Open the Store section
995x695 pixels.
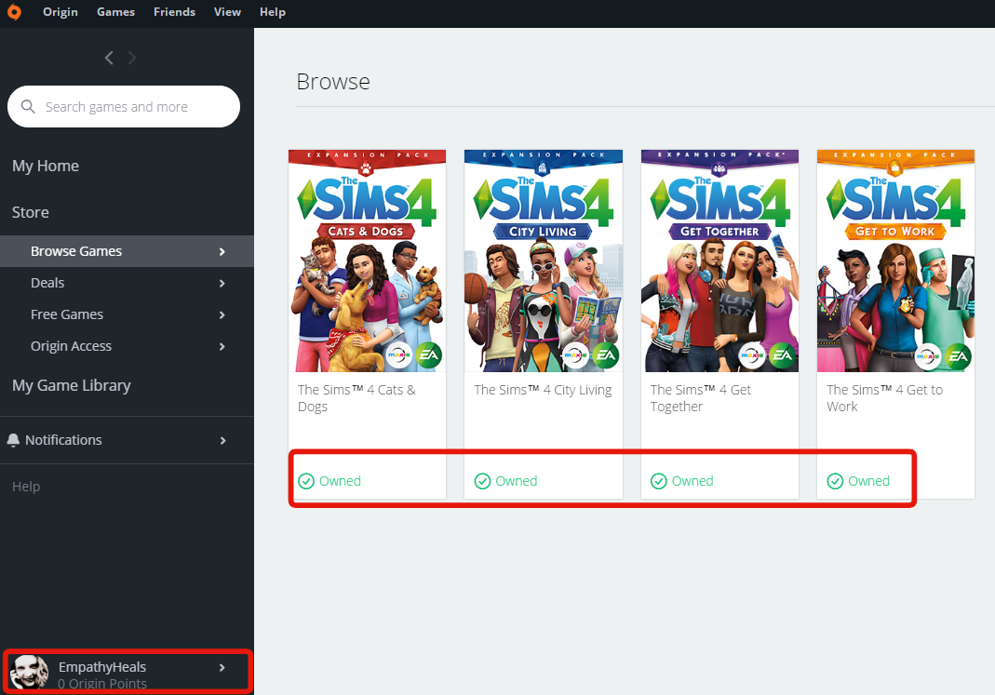tap(31, 212)
